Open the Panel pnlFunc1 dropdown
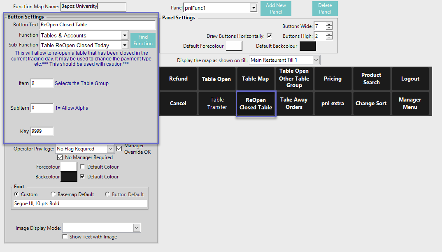 [254, 8]
